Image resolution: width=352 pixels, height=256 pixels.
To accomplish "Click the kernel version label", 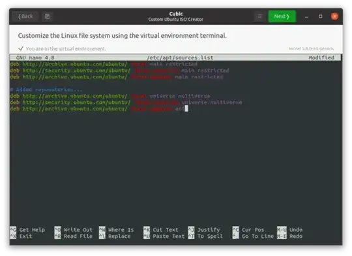I will click(x=311, y=48).
